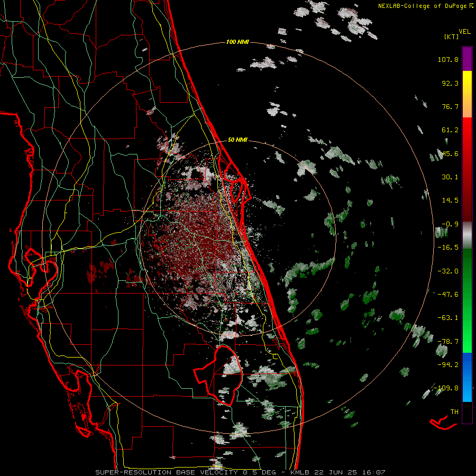This screenshot has width=476, height=476.
Task: Click the 107.8 legend value
Action: coord(448,59)
